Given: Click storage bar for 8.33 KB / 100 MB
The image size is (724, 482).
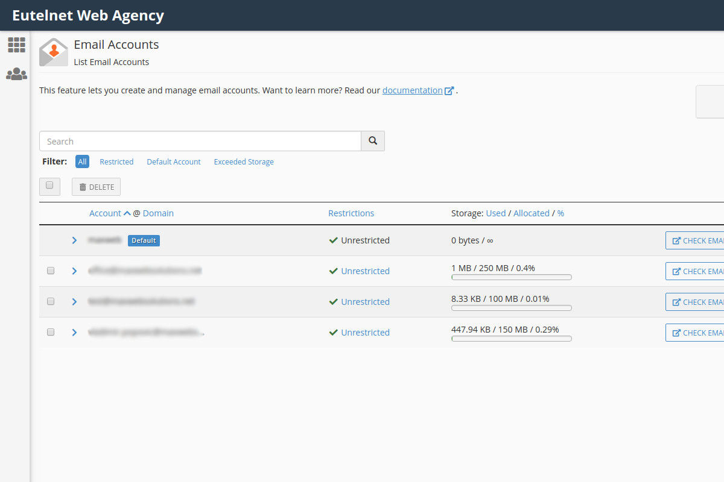Looking at the screenshot, I should coord(512,308).
